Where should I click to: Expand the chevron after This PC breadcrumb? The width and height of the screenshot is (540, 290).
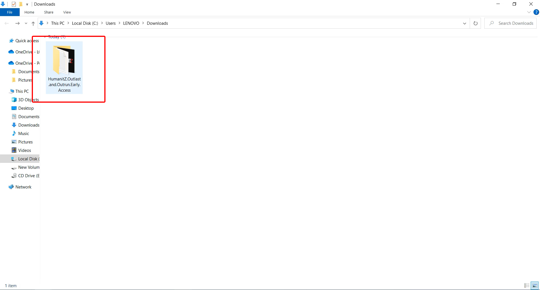click(x=68, y=23)
